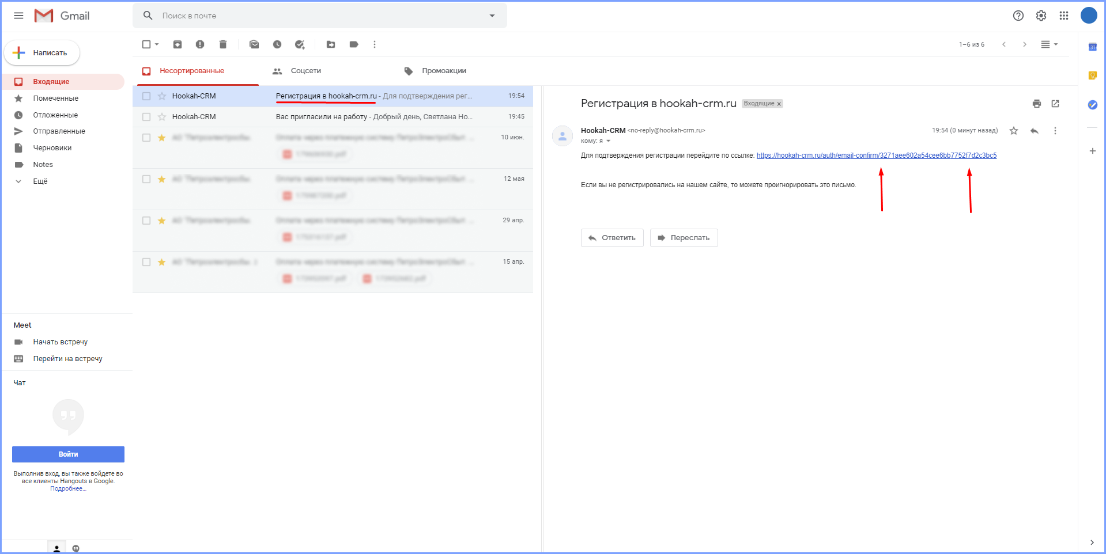Tick checkbox for Вас пригласили email
The height and width of the screenshot is (554, 1106).
pos(146,117)
